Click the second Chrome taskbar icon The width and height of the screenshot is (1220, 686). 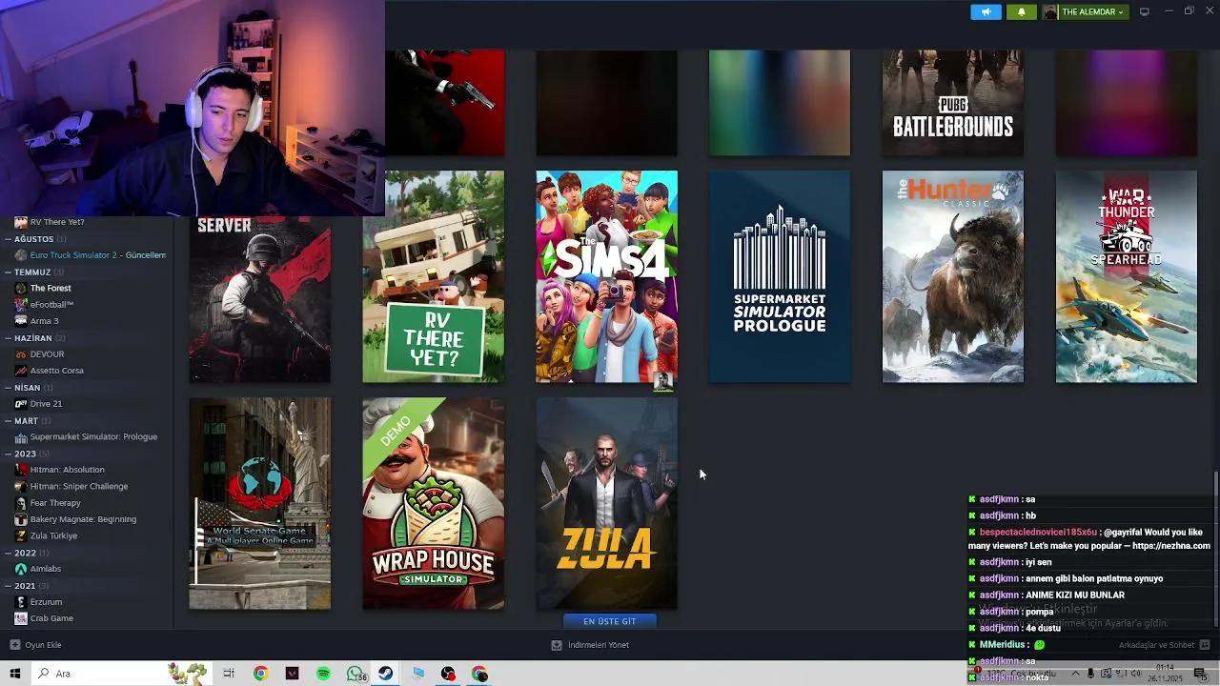tap(479, 674)
